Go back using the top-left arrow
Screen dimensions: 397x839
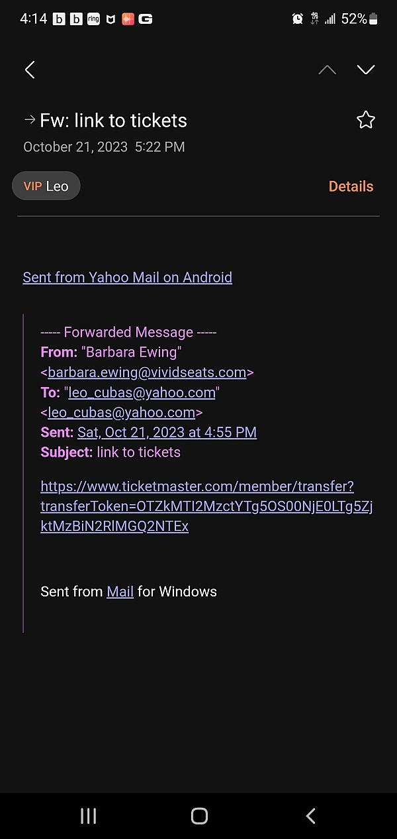pos(30,70)
